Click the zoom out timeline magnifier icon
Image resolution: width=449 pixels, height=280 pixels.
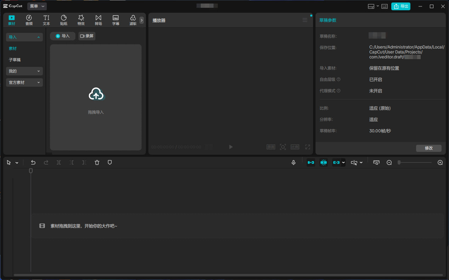(x=389, y=162)
